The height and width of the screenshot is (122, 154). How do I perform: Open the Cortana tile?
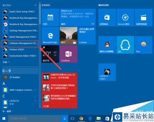pyautogui.click(x=87, y=36)
